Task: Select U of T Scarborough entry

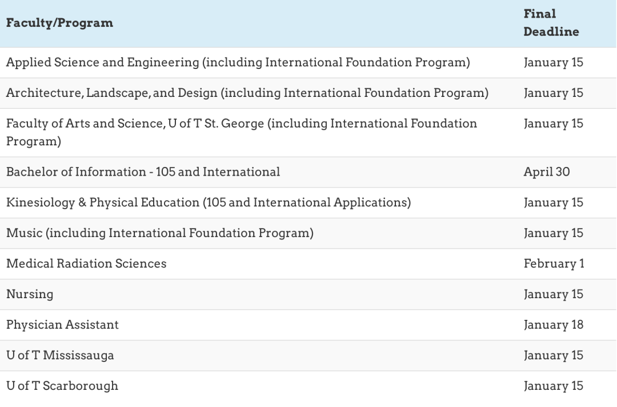Action: pos(62,386)
